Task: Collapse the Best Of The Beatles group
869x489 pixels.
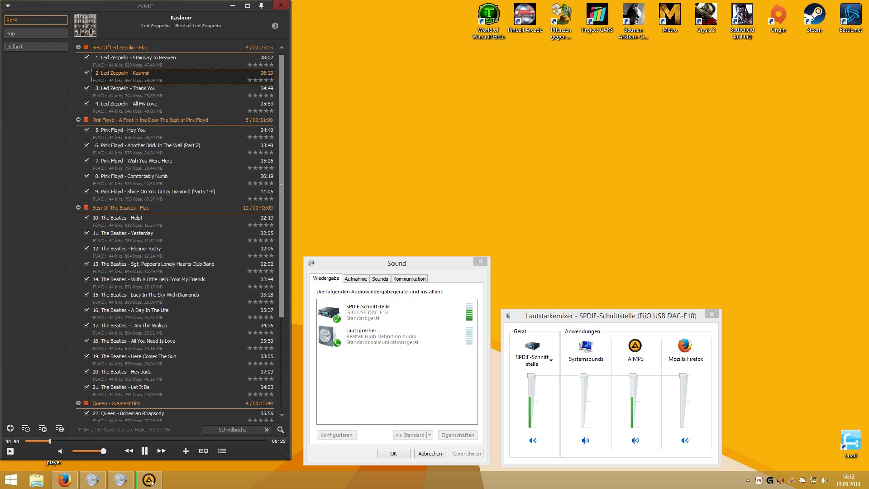Action: pos(78,207)
